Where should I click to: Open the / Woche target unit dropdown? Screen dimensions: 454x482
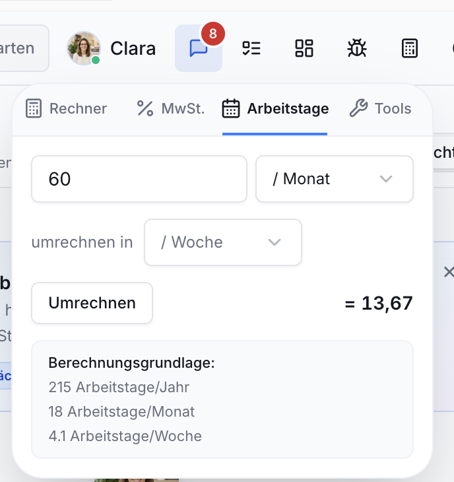click(223, 242)
